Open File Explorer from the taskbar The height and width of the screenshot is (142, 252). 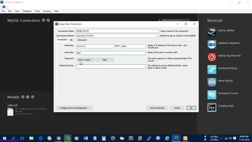coord(31,138)
